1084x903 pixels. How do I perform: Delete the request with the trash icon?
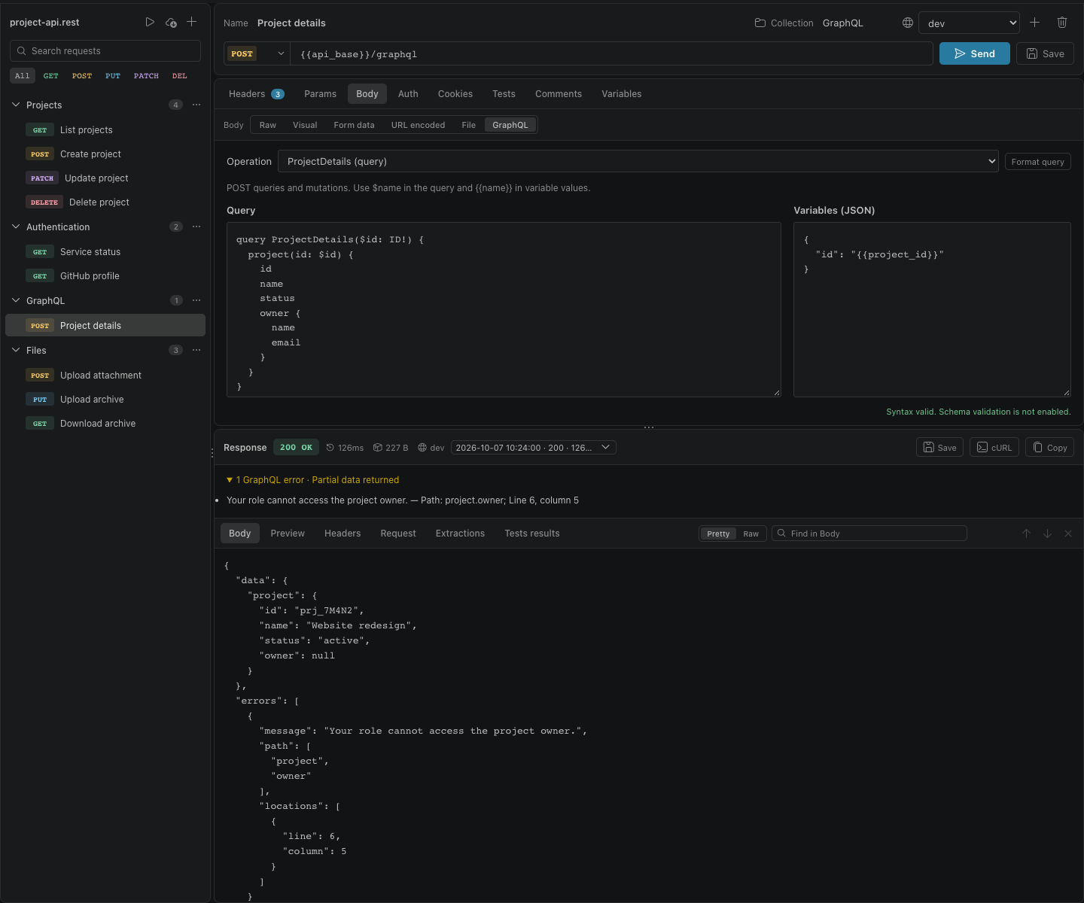pos(1062,23)
